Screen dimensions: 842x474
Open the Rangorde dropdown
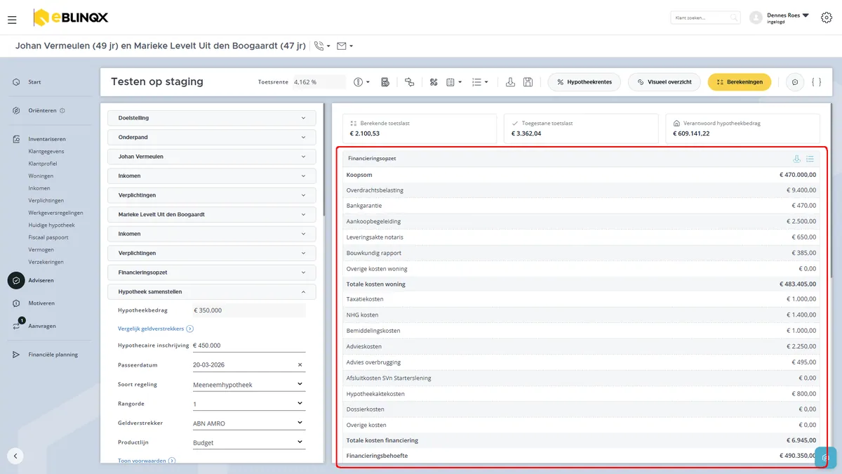pyautogui.click(x=248, y=404)
